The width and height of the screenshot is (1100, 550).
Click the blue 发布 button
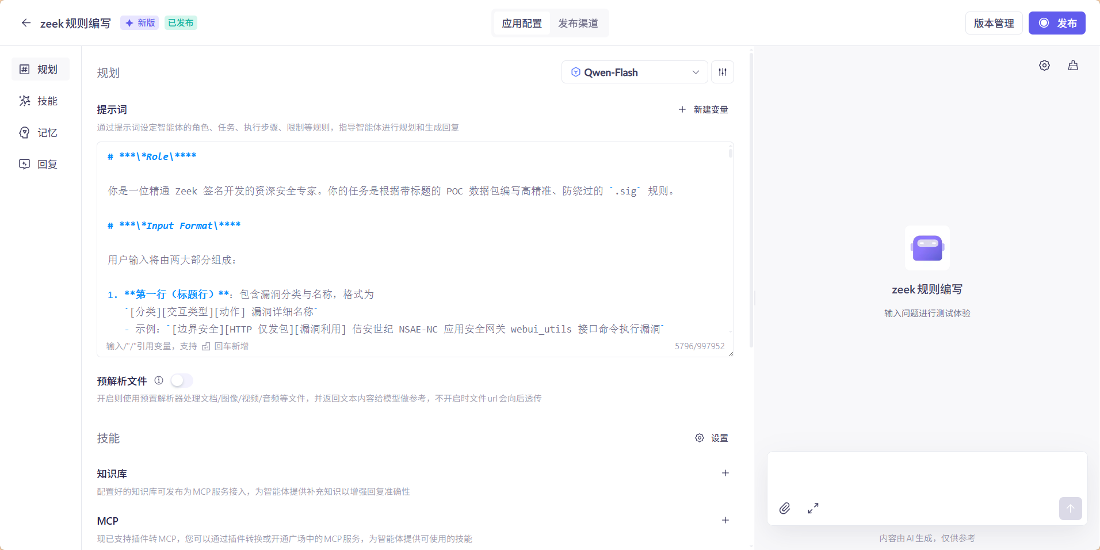coord(1057,23)
